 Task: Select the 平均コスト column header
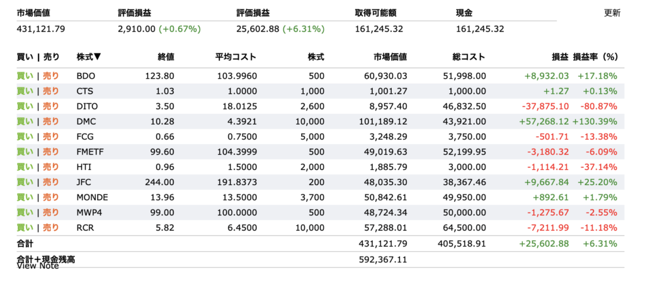pos(236,57)
